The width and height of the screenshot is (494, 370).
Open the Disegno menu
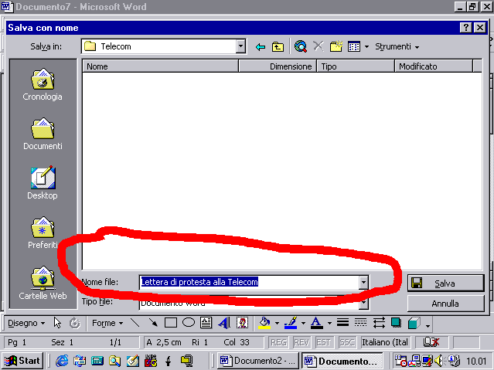click(x=26, y=323)
